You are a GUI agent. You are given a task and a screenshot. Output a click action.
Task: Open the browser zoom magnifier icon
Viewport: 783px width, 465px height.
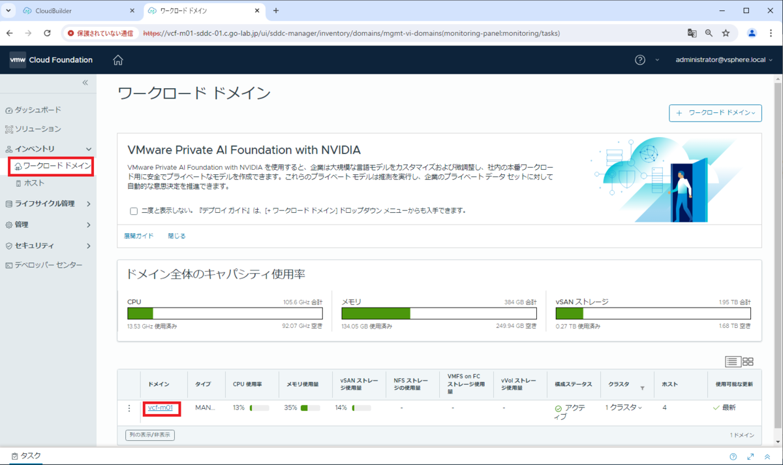coord(709,33)
